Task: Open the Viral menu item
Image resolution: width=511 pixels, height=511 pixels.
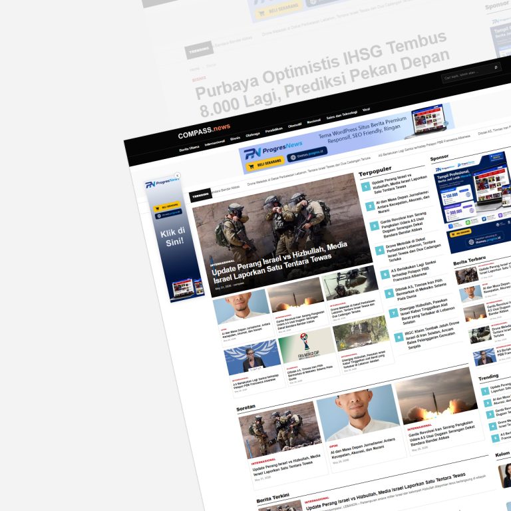Action: click(367, 110)
